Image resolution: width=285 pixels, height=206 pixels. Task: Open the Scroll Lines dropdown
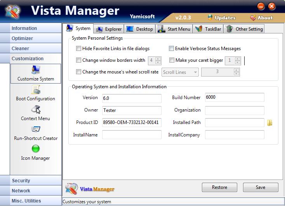tap(180, 72)
